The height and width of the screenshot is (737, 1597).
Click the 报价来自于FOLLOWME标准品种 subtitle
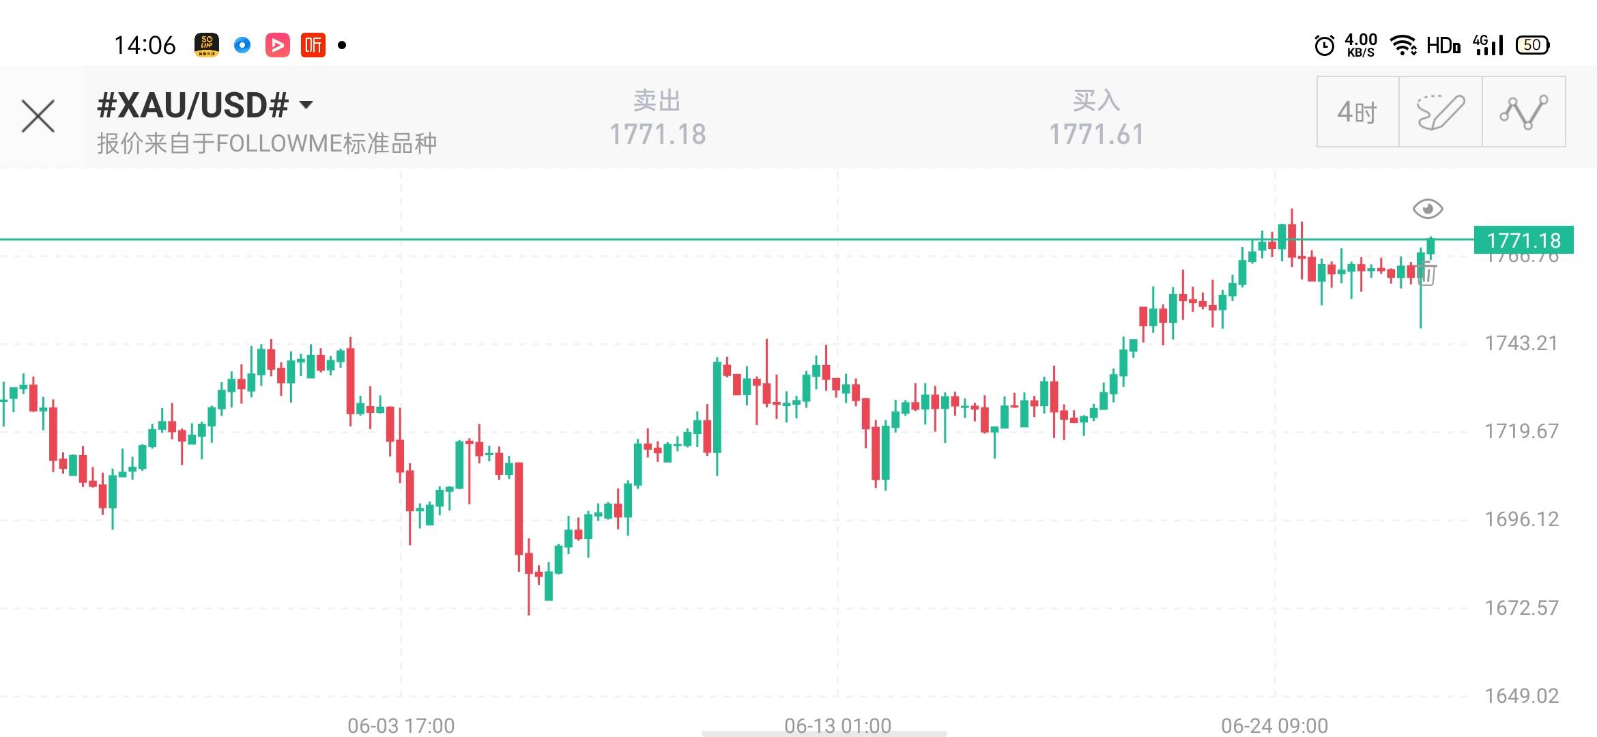point(267,143)
